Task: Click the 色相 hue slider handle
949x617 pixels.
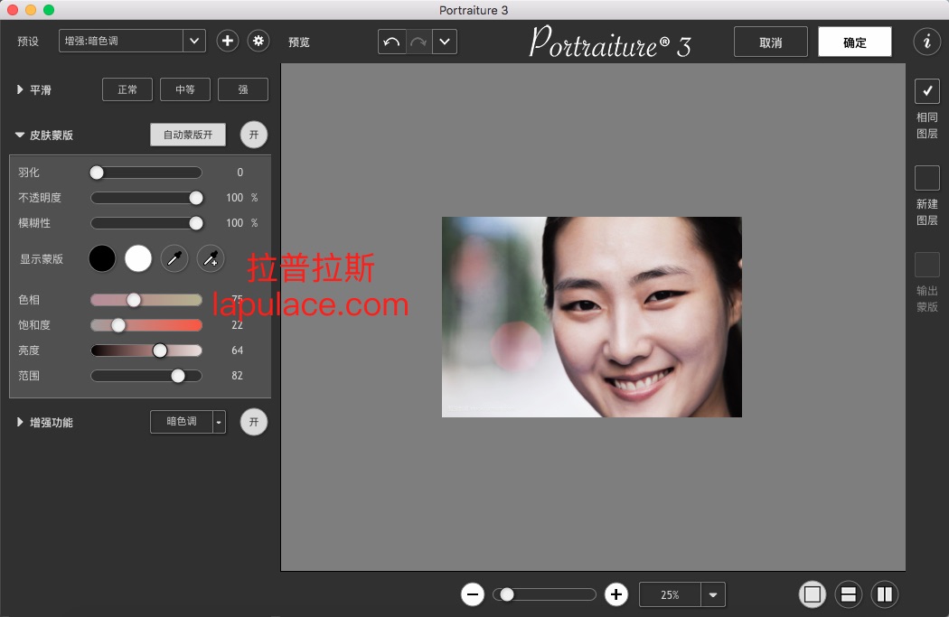Action: 134,300
